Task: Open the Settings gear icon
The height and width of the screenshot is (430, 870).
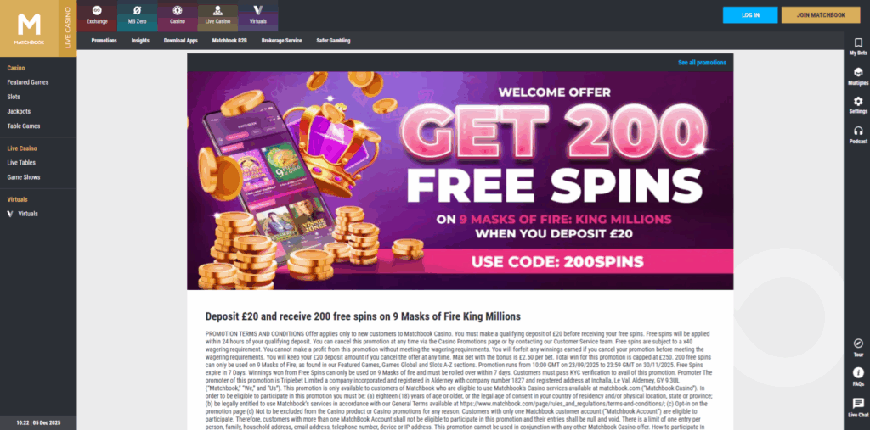Action: (x=858, y=102)
